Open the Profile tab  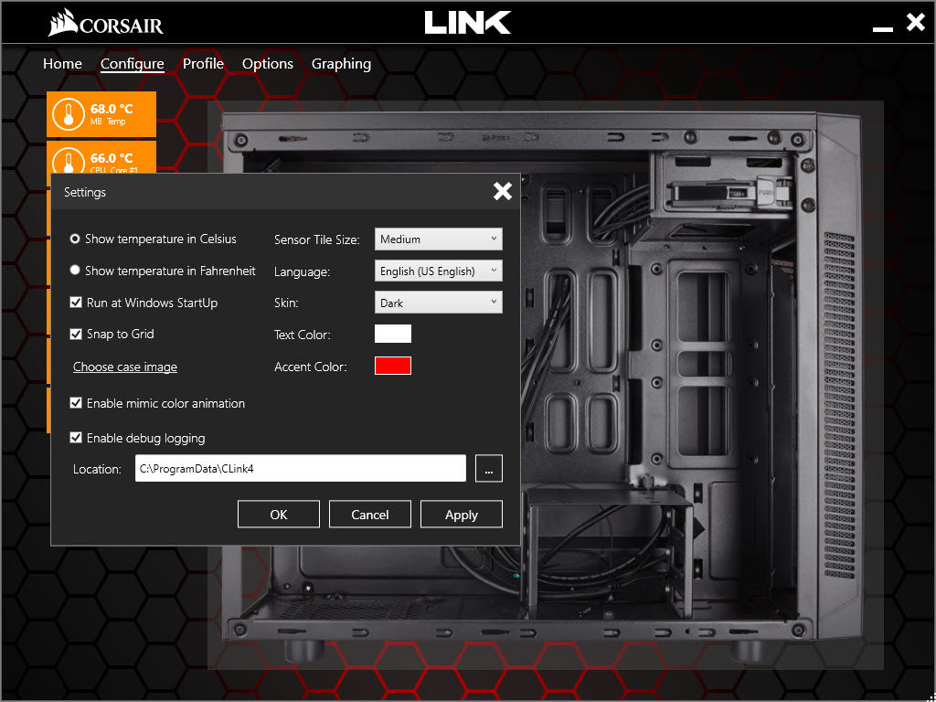[203, 64]
